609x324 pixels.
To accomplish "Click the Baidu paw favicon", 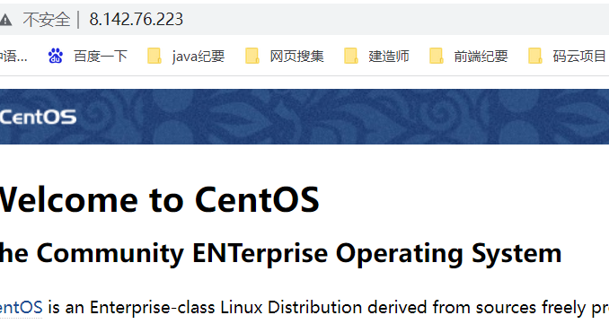I will (56, 56).
